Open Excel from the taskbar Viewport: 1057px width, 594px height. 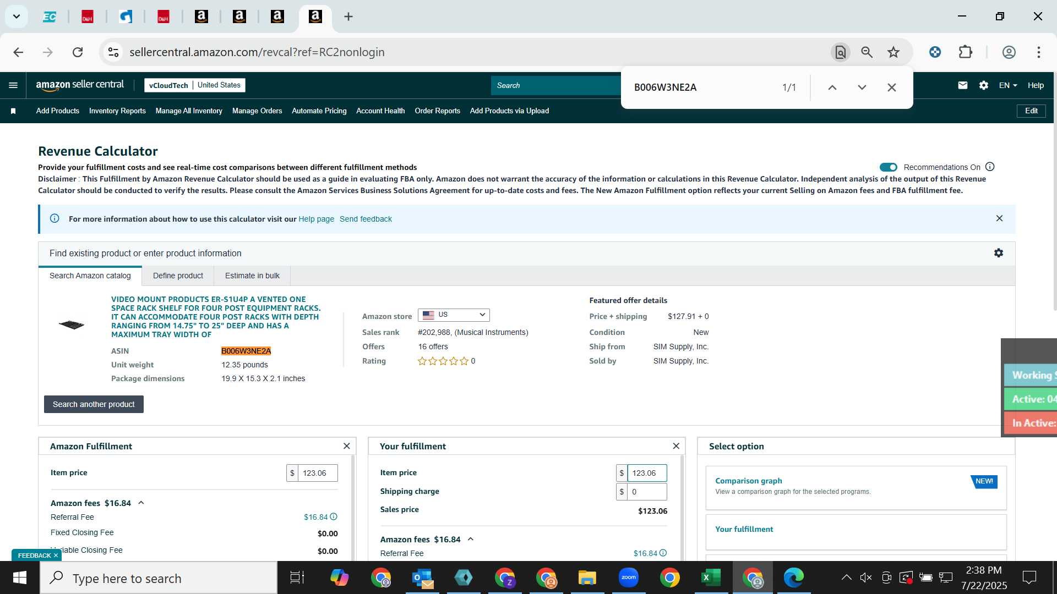[711, 578]
